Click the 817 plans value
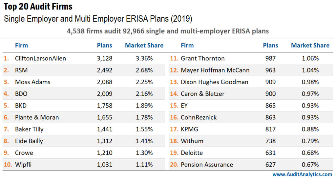Image resolution: width=336 pixels, height=181 pixels. click(x=270, y=129)
